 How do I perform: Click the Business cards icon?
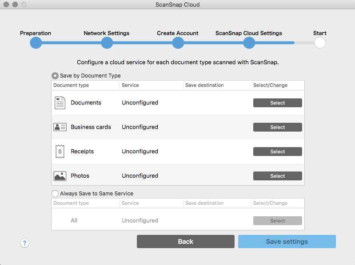tap(60, 127)
